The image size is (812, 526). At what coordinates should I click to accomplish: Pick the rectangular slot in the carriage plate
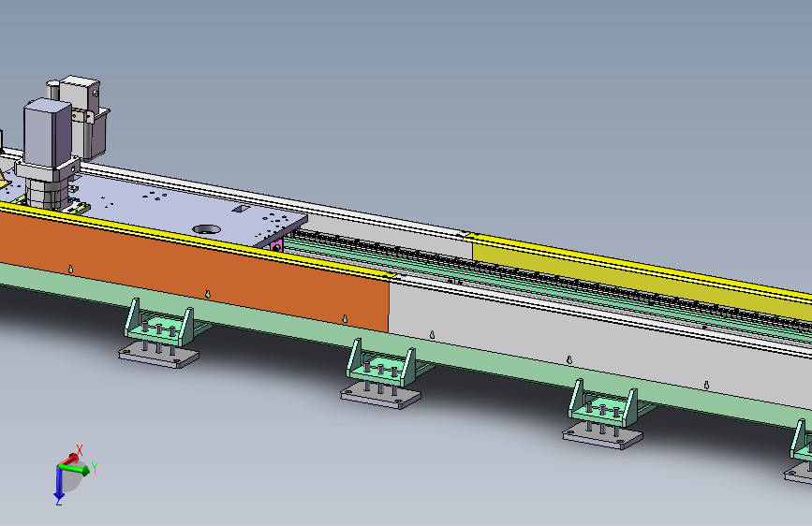[242, 209]
